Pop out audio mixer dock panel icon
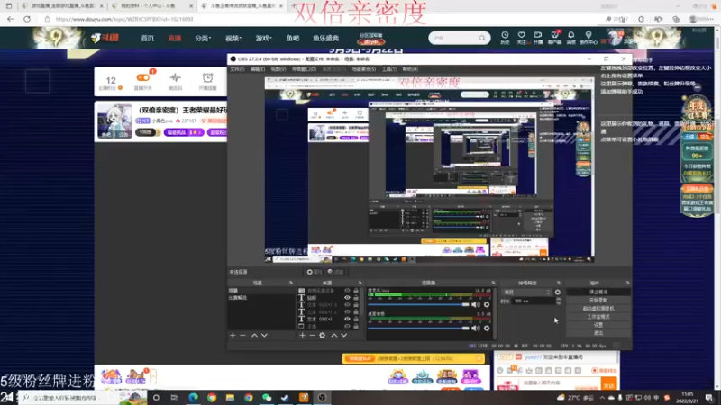Image resolution: width=721 pixels, height=405 pixels. pyautogui.click(x=493, y=283)
